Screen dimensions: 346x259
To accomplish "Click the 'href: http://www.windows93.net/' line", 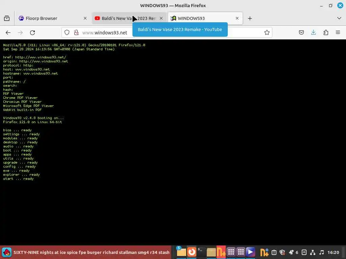I will [x=34, y=57].
